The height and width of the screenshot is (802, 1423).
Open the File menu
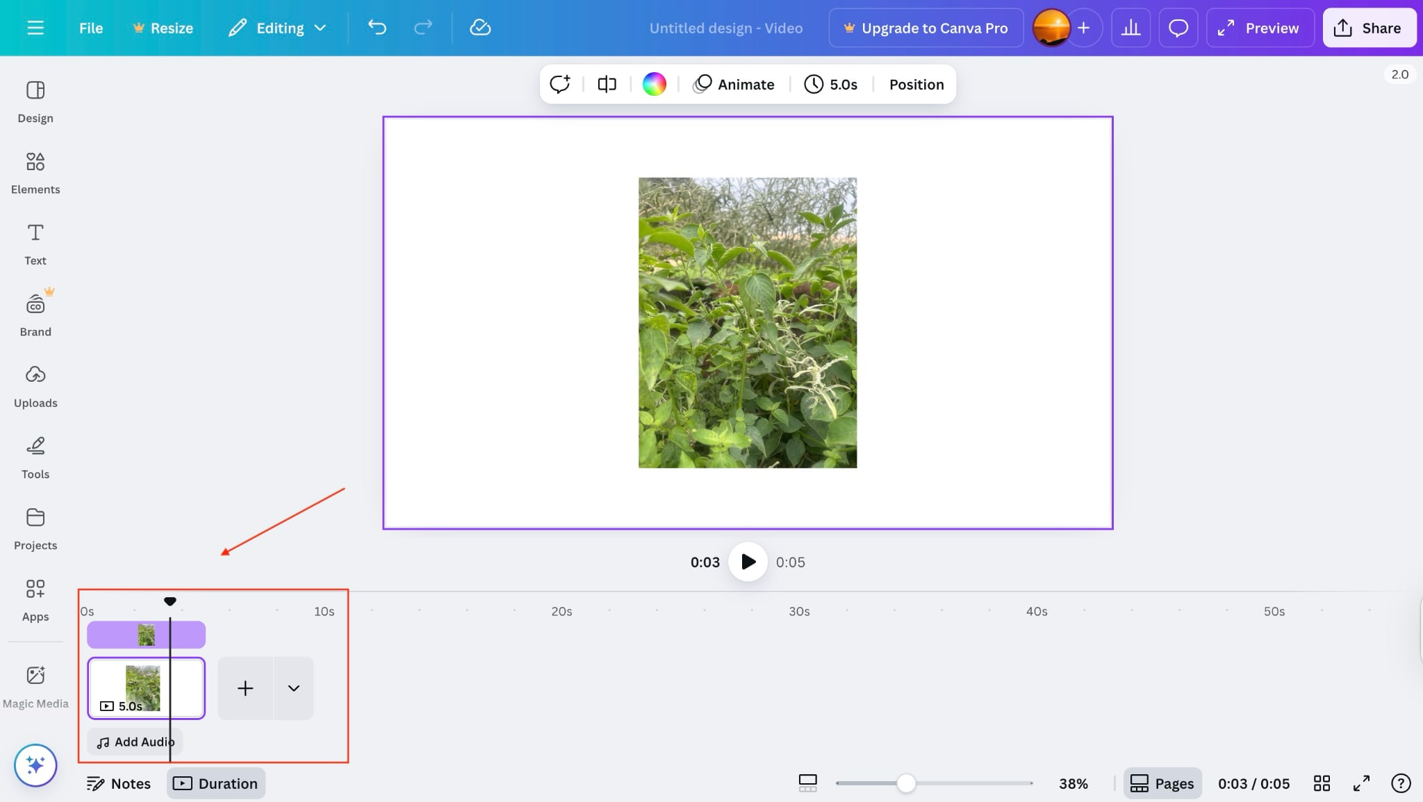(91, 28)
